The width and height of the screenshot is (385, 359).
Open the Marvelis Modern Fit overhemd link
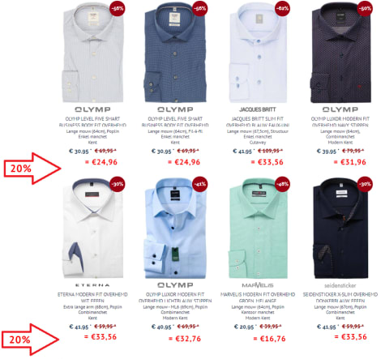click(x=258, y=297)
